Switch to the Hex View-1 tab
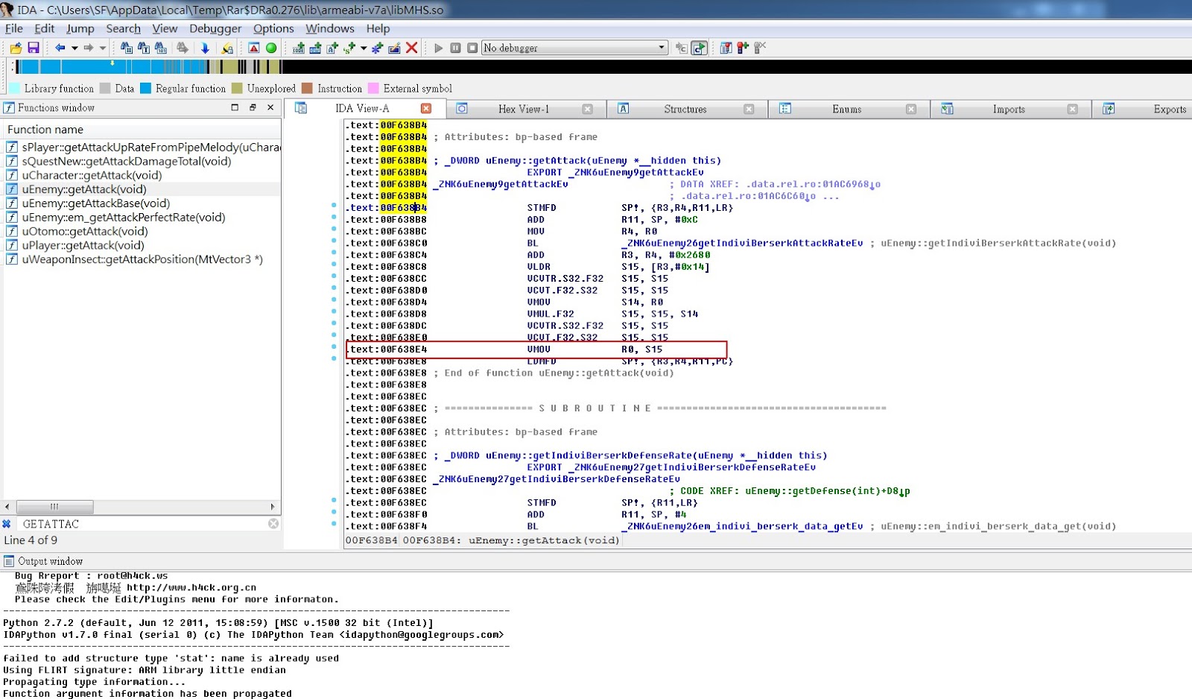Viewport: 1192px width, 699px height. click(x=523, y=109)
